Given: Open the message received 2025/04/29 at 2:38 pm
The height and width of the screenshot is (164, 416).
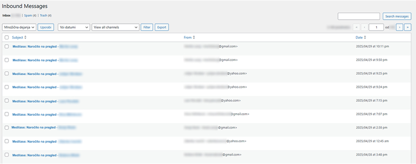Looking at the screenshot, I should [x=44, y=127].
